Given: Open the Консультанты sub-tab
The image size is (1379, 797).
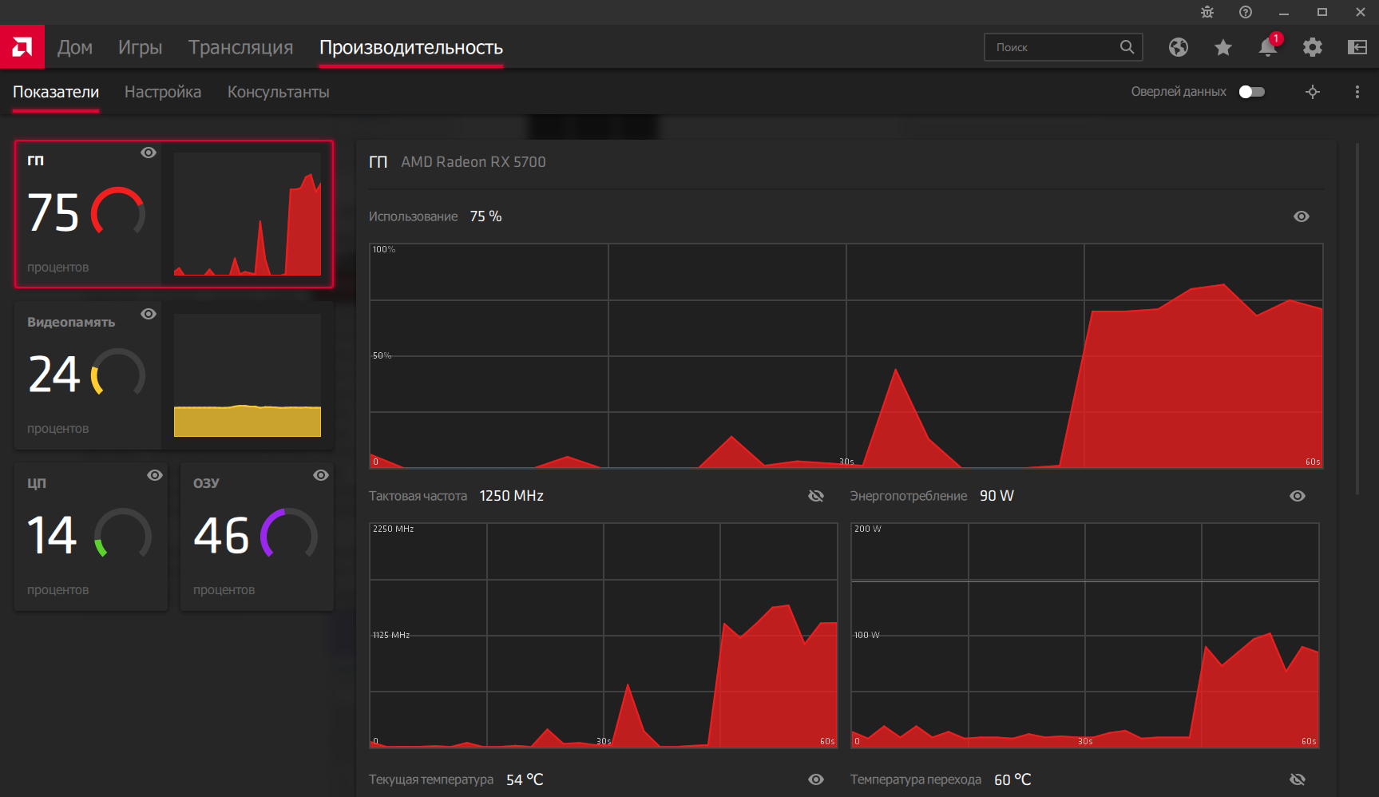Looking at the screenshot, I should (x=279, y=92).
